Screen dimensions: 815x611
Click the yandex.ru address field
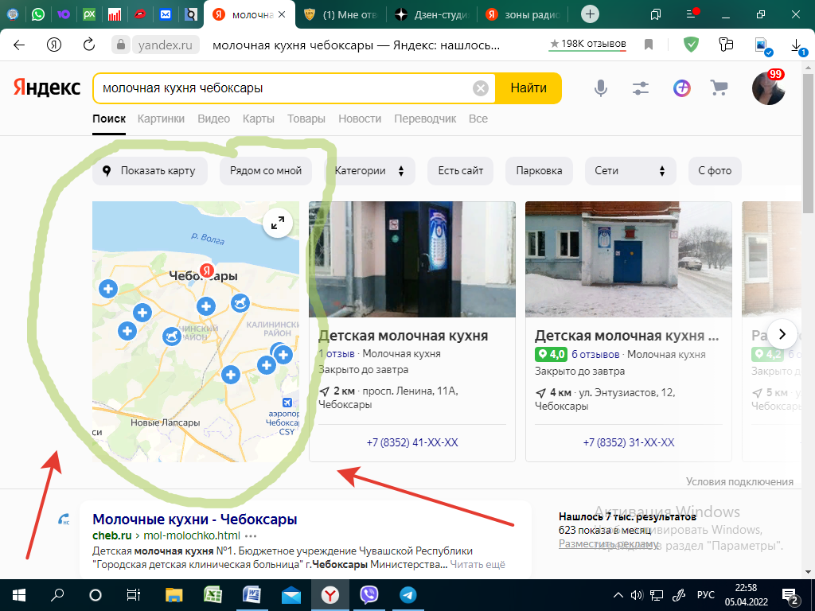166,45
